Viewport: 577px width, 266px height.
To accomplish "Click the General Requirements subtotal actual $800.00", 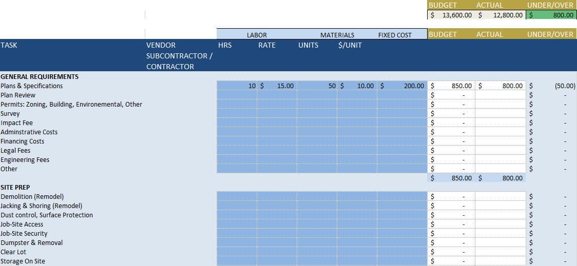I will click(x=501, y=178).
